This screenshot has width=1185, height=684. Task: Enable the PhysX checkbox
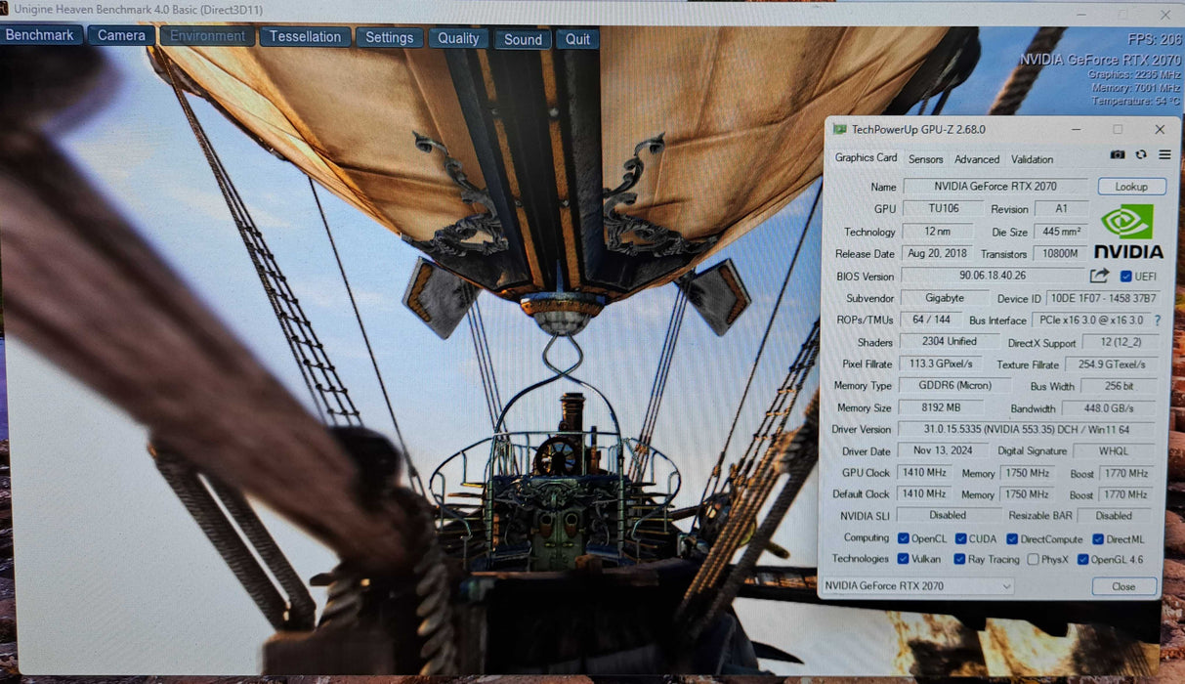(x=1033, y=560)
